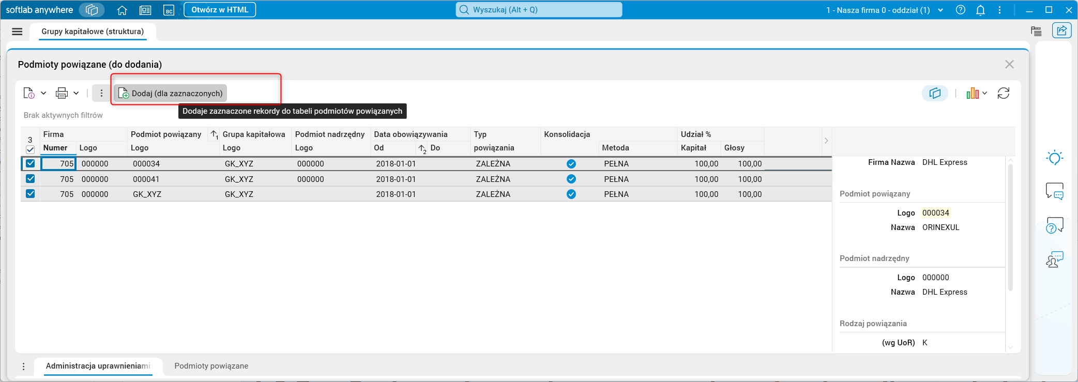The width and height of the screenshot is (1078, 382).
Task: Open the question chat icon in sidebar
Action: (x=1055, y=225)
